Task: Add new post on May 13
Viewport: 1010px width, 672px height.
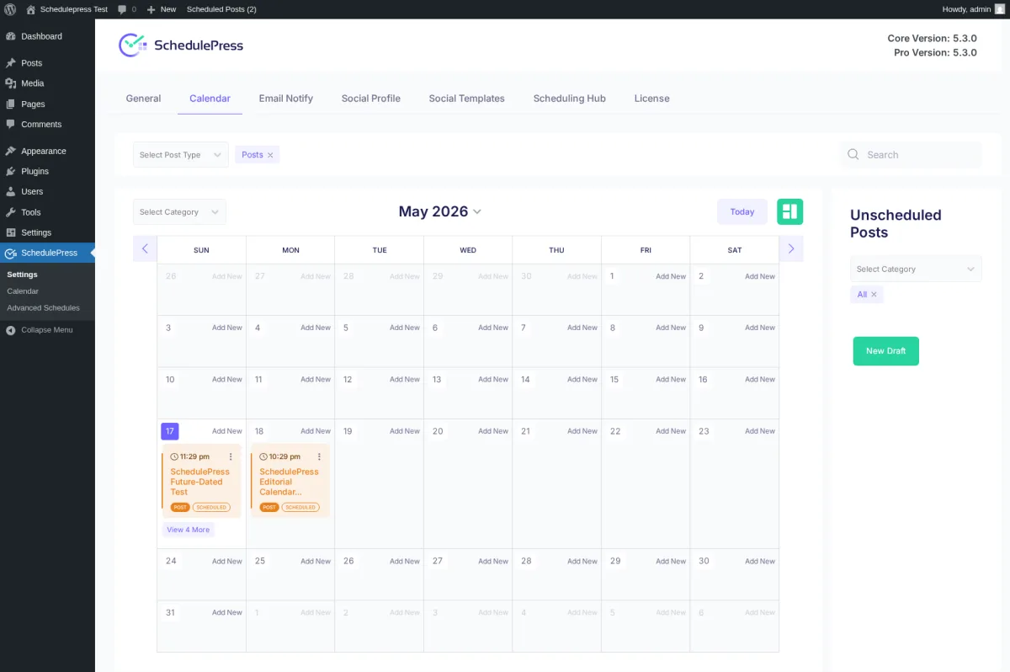Action: pyautogui.click(x=493, y=380)
